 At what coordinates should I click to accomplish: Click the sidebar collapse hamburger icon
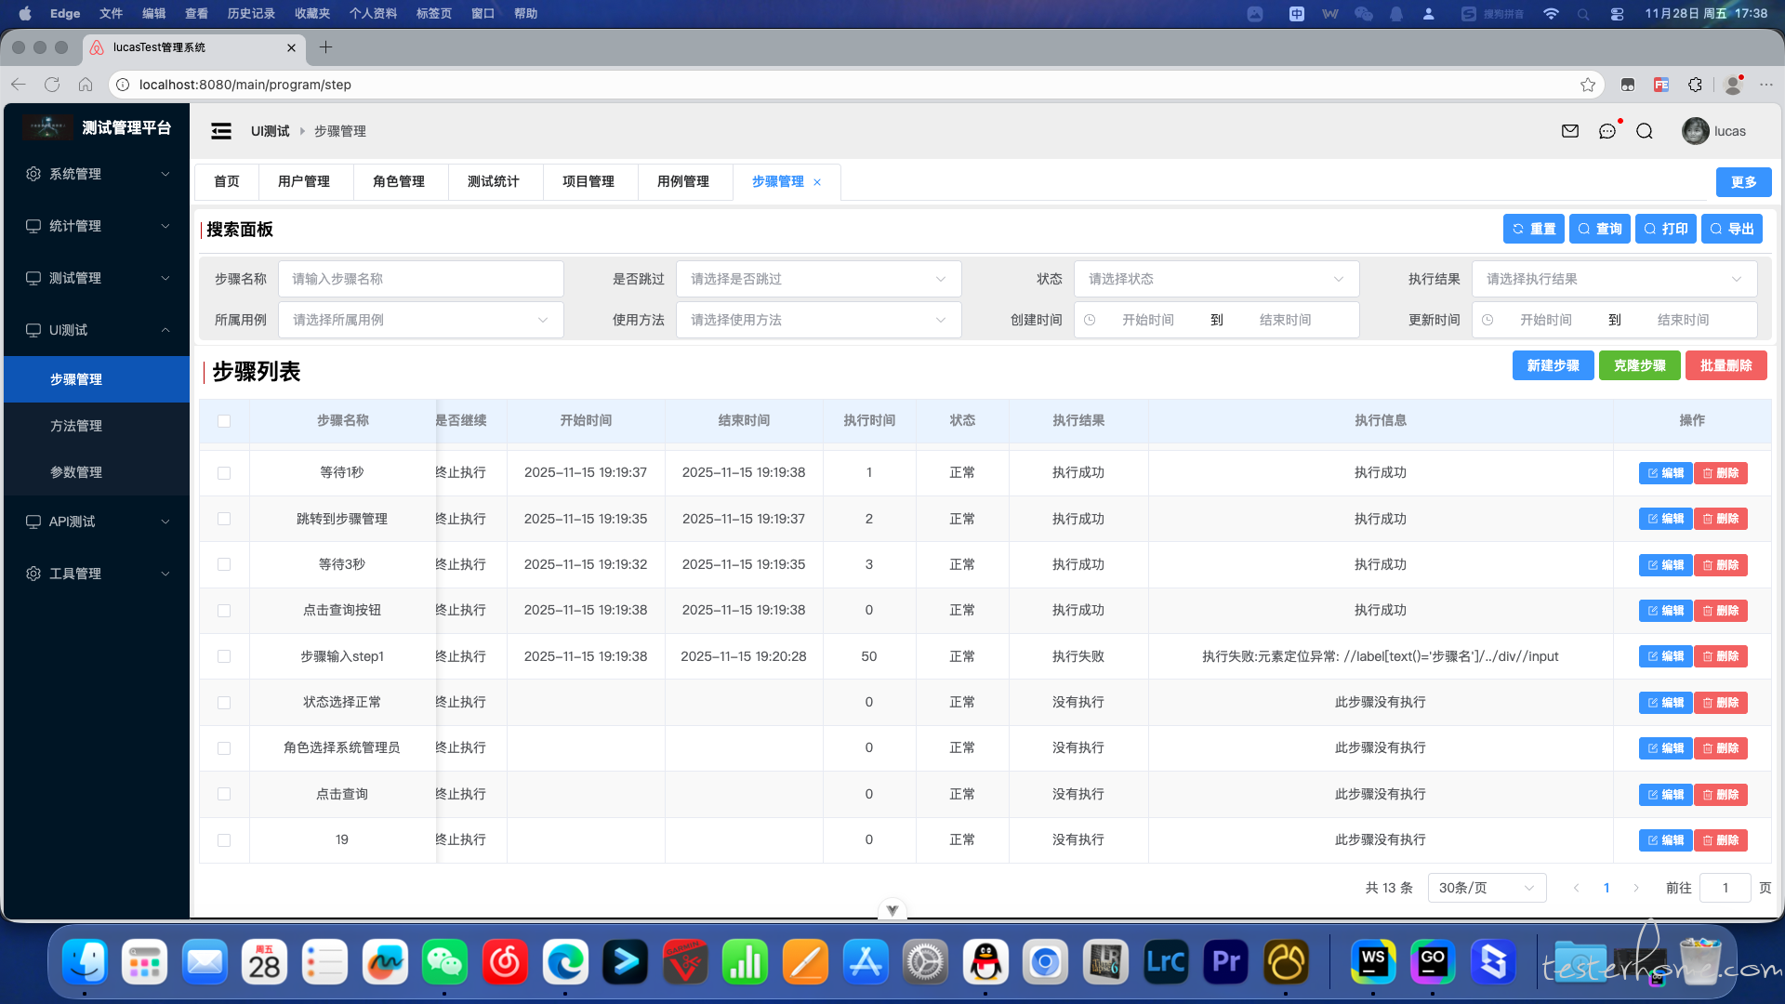point(221,131)
